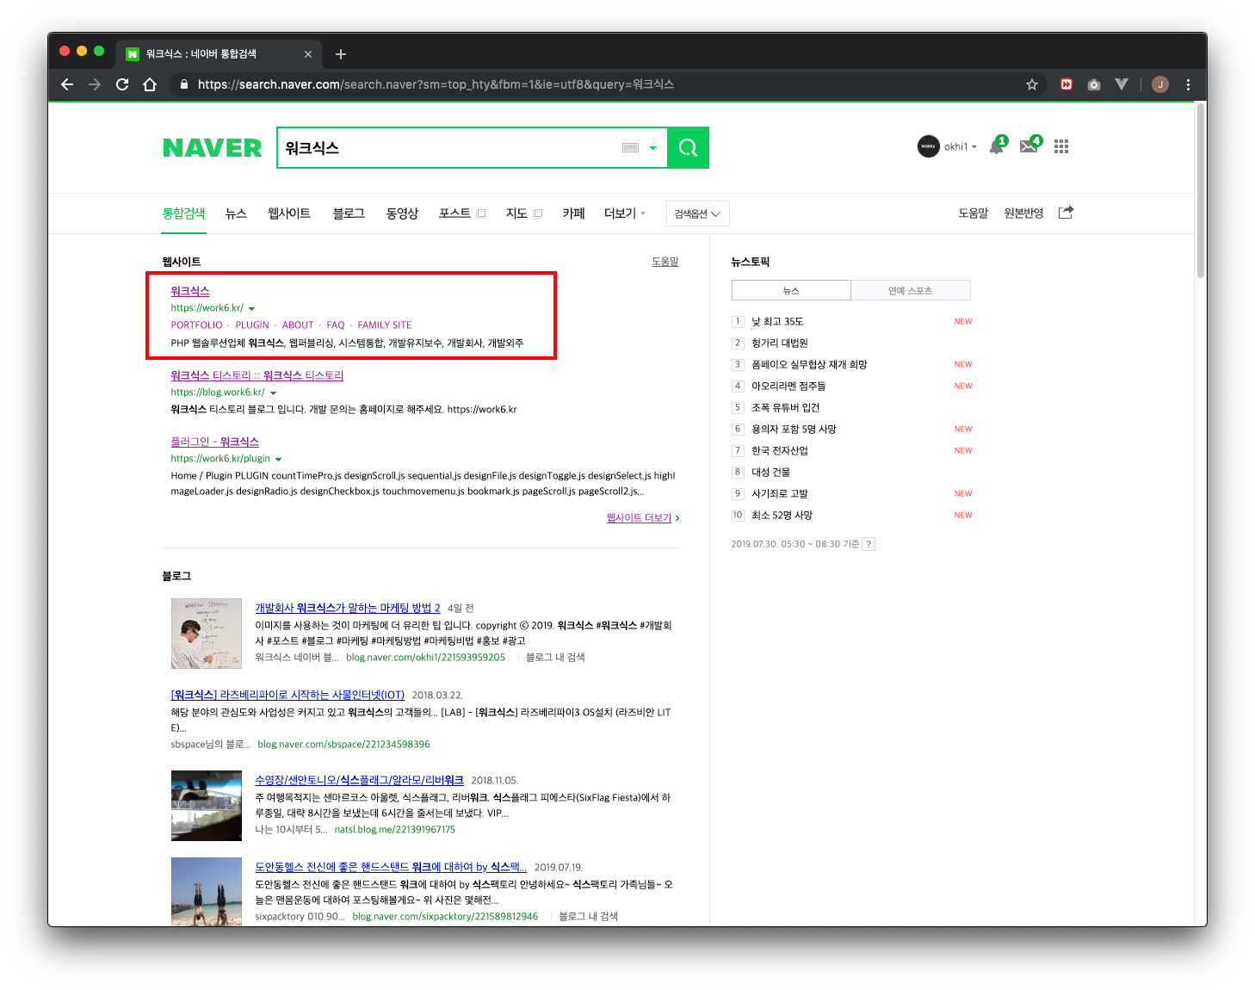
Task: Select the 동영상 search tab
Action: [x=402, y=213]
